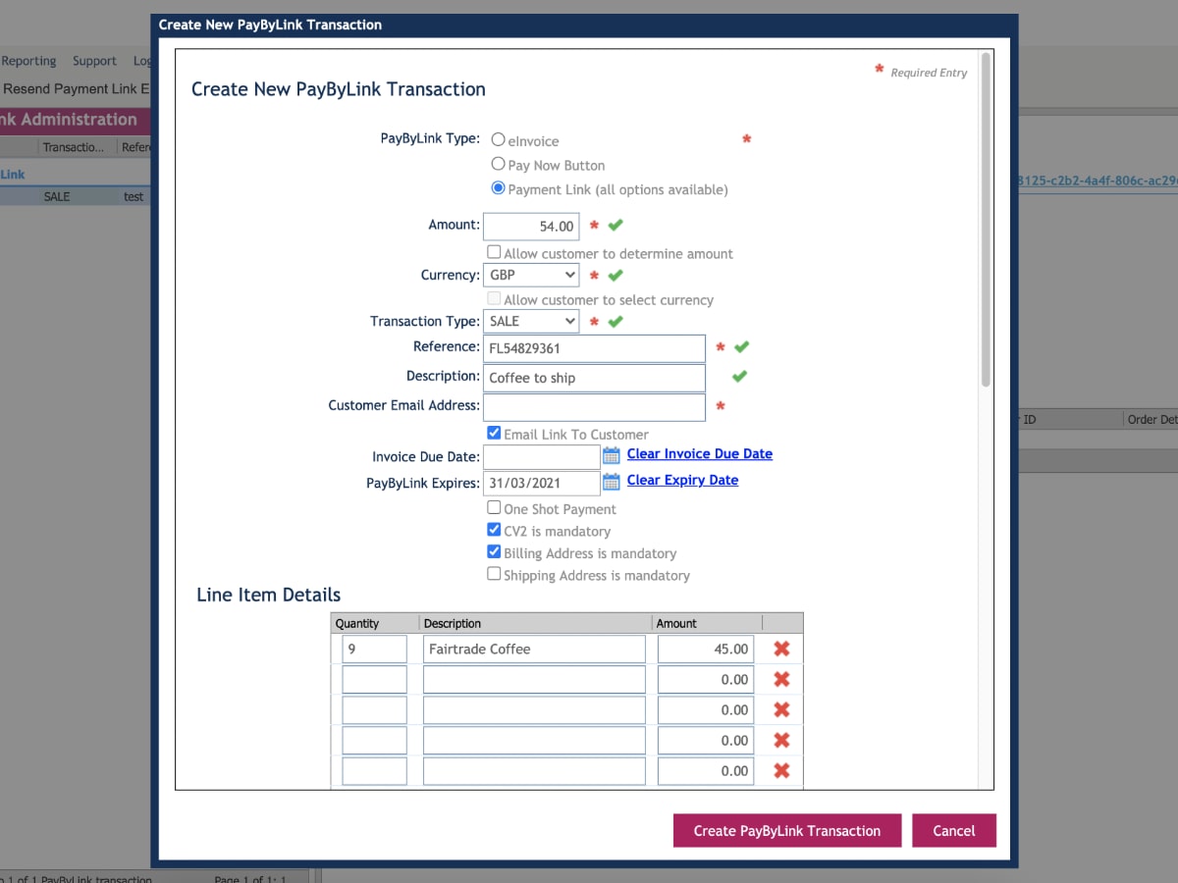The image size is (1178, 883).
Task: Open the PayByLink Expires calendar picker
Action: click(612, 482)
